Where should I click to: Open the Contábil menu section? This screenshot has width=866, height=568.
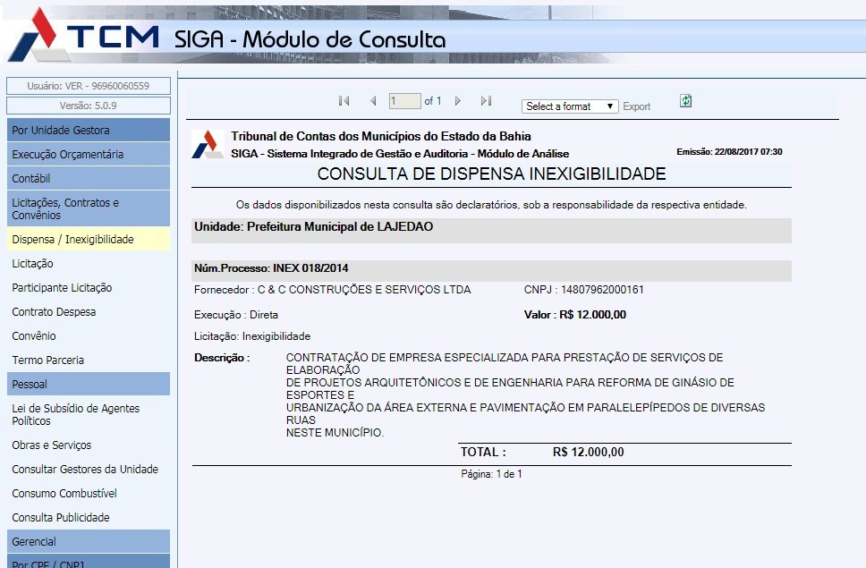tap(88, 179)
